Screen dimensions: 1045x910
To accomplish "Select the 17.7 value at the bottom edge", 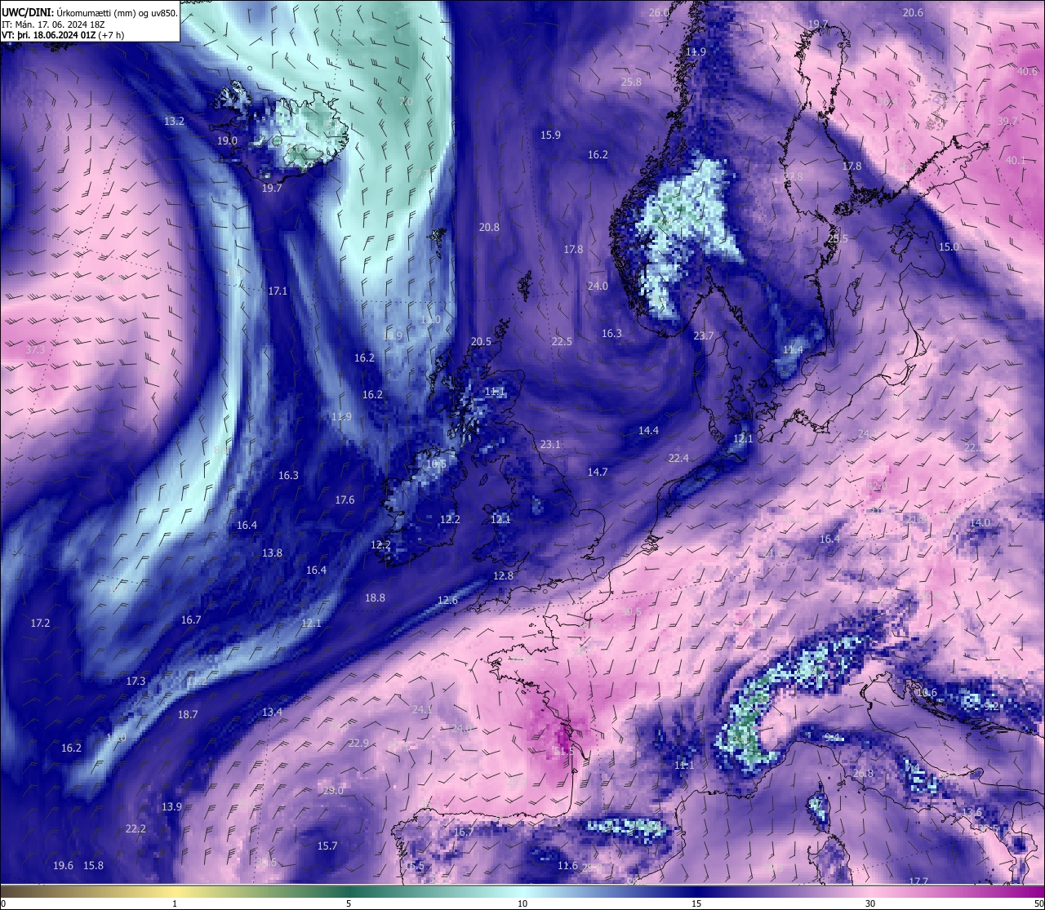I will coord(918,881).
